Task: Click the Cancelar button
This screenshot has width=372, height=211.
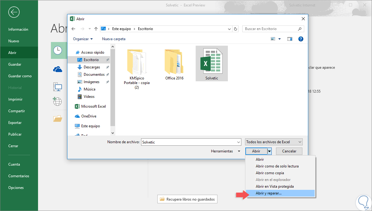Action: [289, 151]
